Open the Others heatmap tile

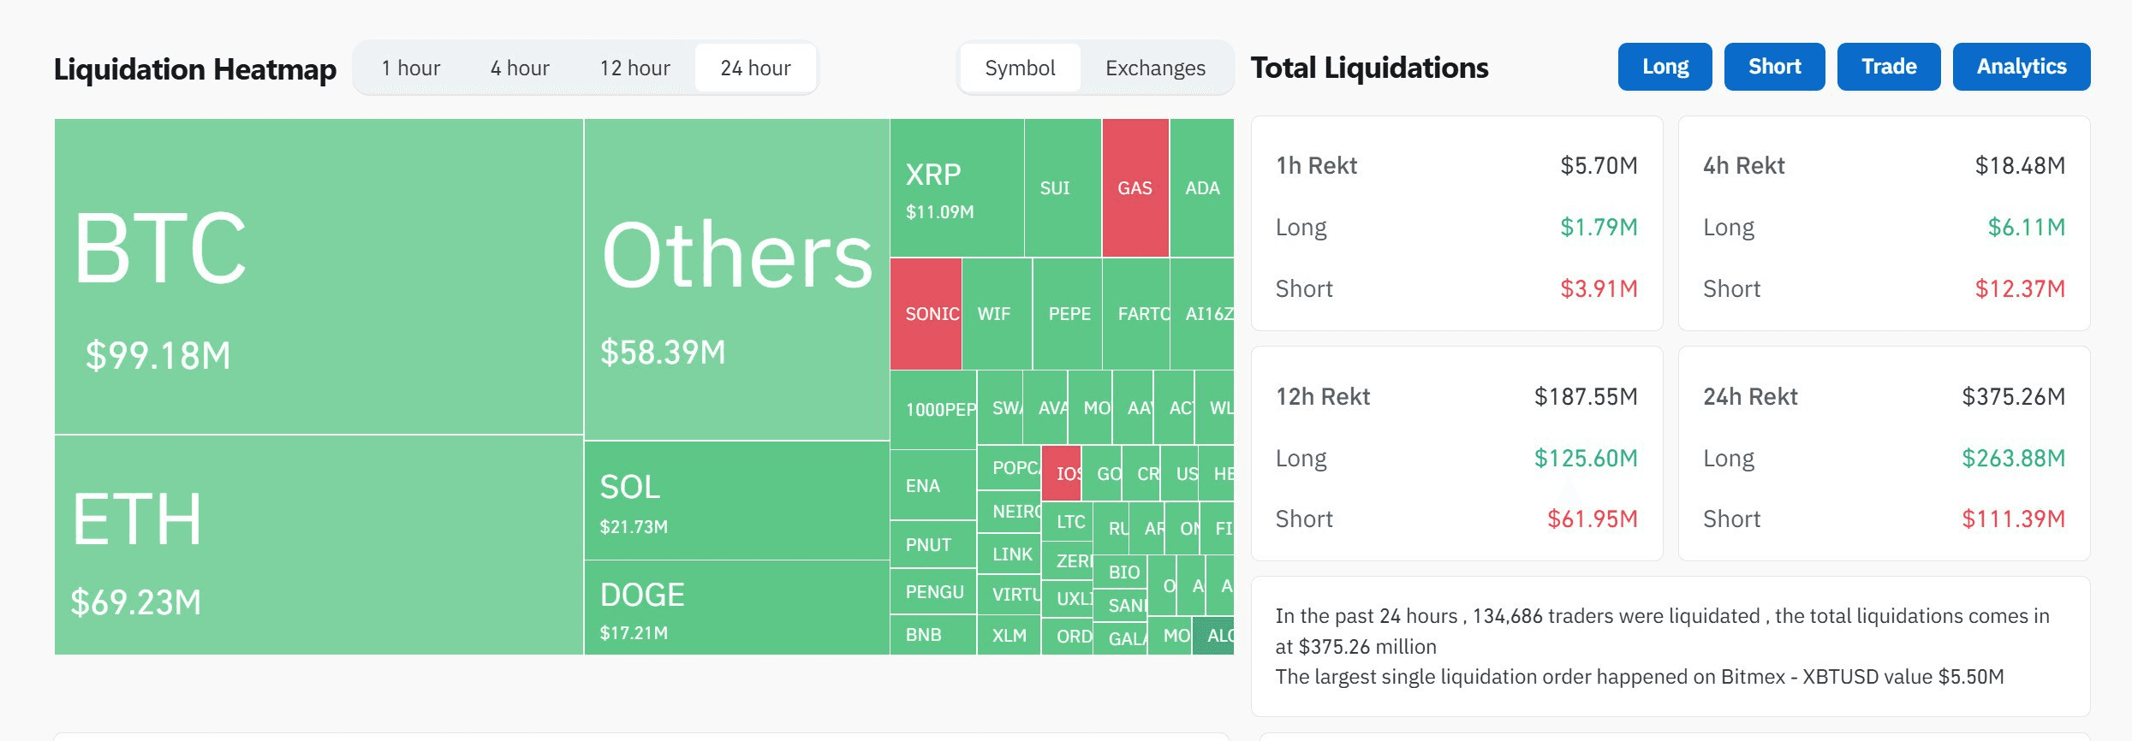pos(737,280)
